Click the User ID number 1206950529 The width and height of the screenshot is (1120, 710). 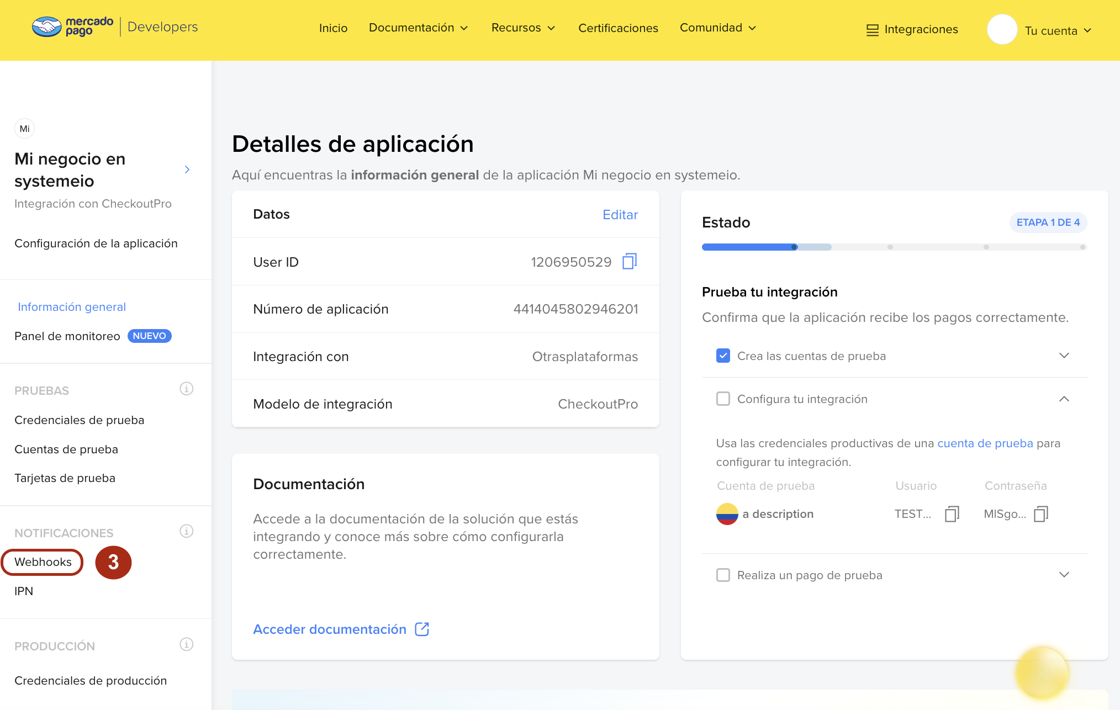pyautogui.click(x=571, y=262)
